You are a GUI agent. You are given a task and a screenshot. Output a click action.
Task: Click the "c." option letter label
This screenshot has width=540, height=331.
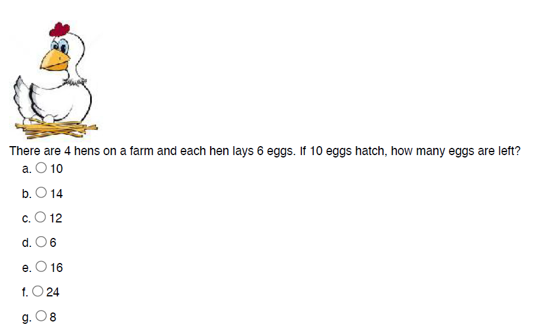pos(26,218)
